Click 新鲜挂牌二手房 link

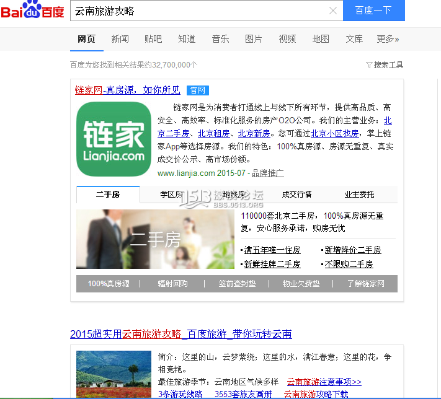point(272,264)
